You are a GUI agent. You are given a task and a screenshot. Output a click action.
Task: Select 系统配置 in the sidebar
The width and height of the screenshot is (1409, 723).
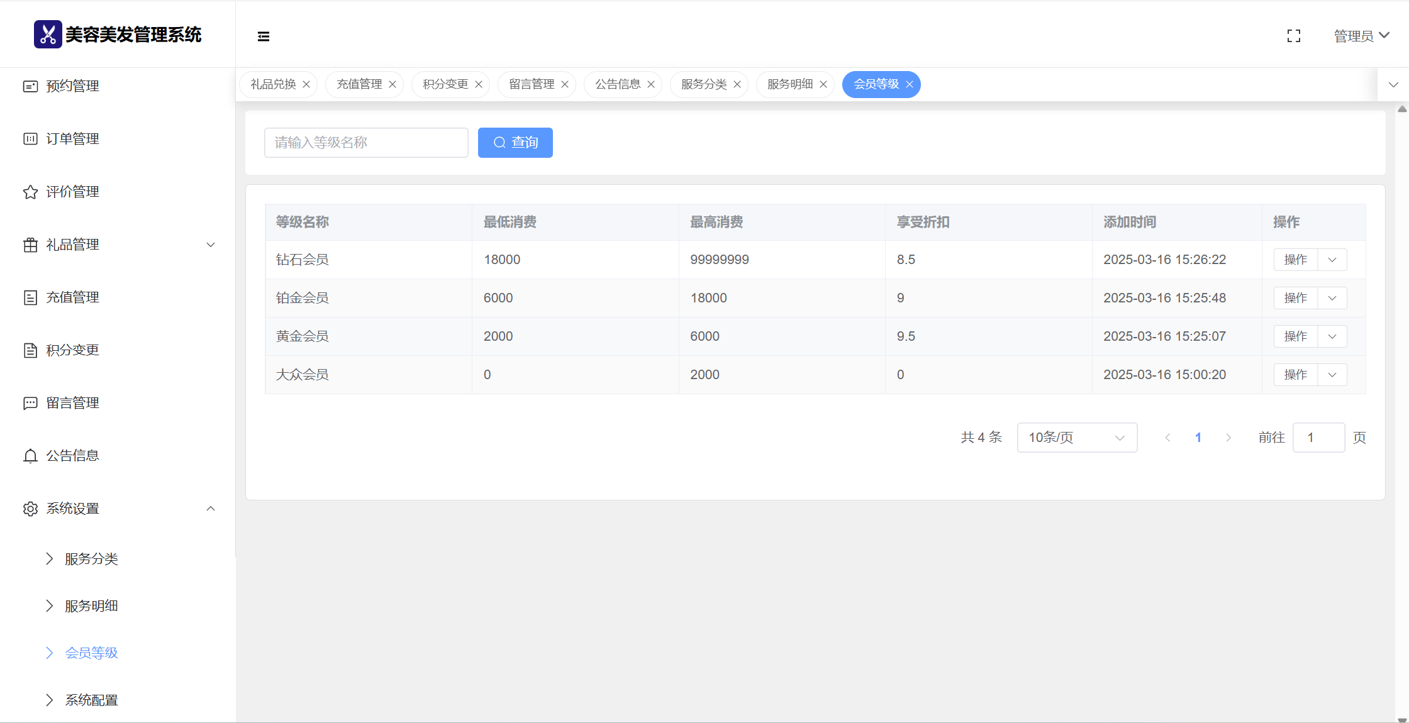(91, 700)
